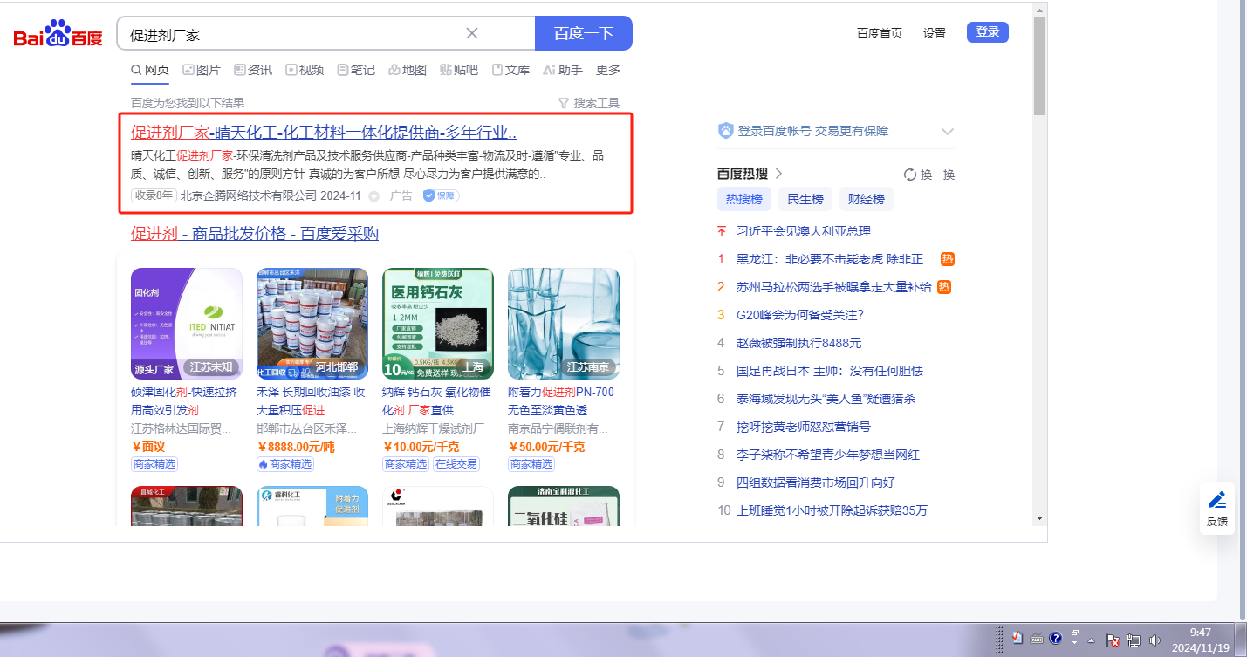Open the 视频 tab
This screenshot has width=1247, height=657.
tap(305, 70)
